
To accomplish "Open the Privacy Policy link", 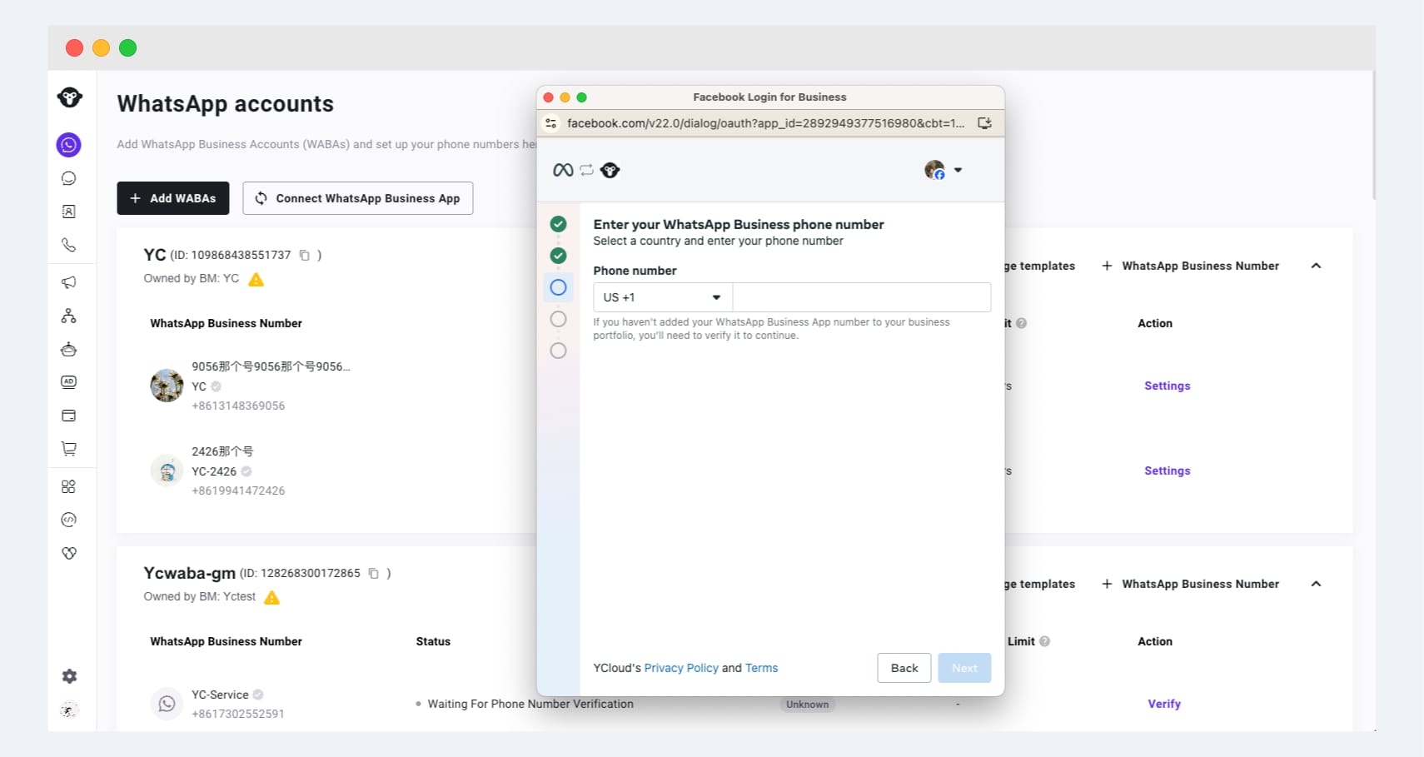I will (681, 668).
